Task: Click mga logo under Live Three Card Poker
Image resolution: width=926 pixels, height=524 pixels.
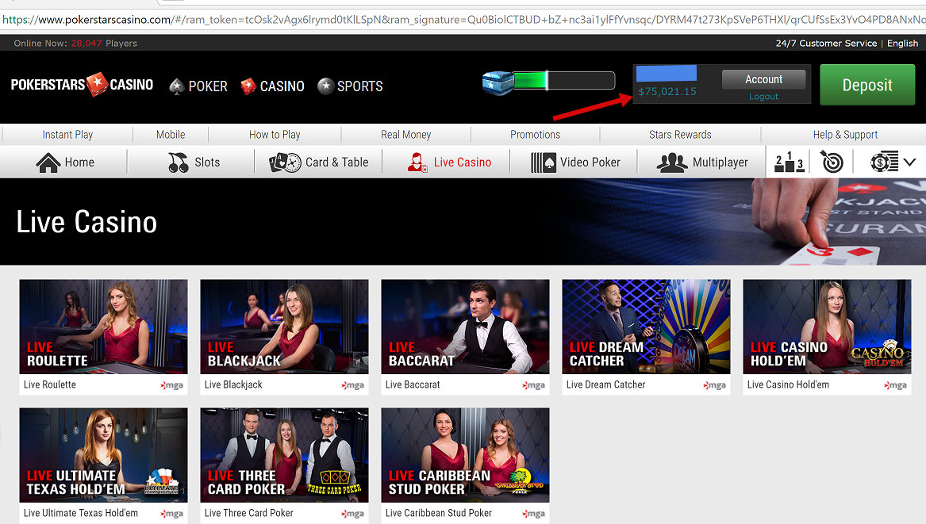Action: 352,514
